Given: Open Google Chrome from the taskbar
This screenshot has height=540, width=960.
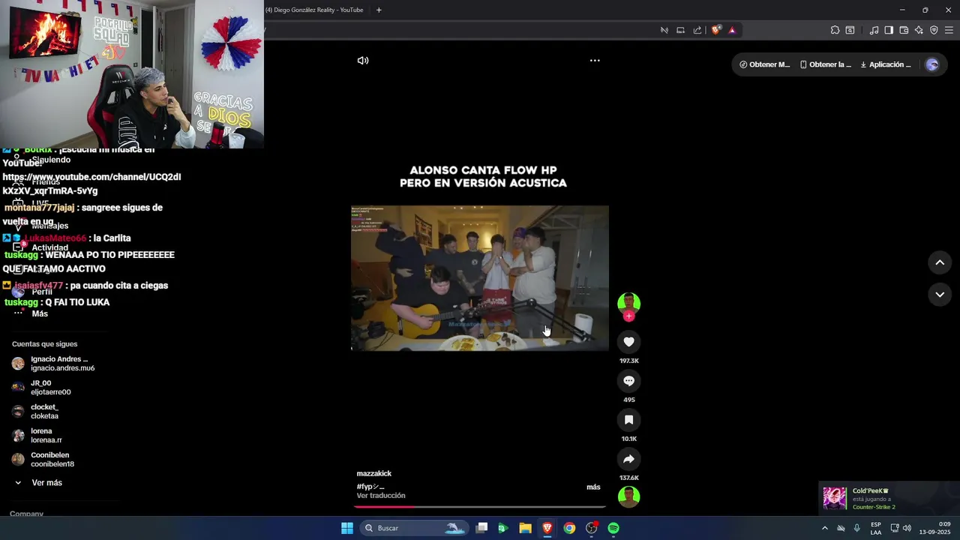Looking at the screenshot, I should click(569, 528).
